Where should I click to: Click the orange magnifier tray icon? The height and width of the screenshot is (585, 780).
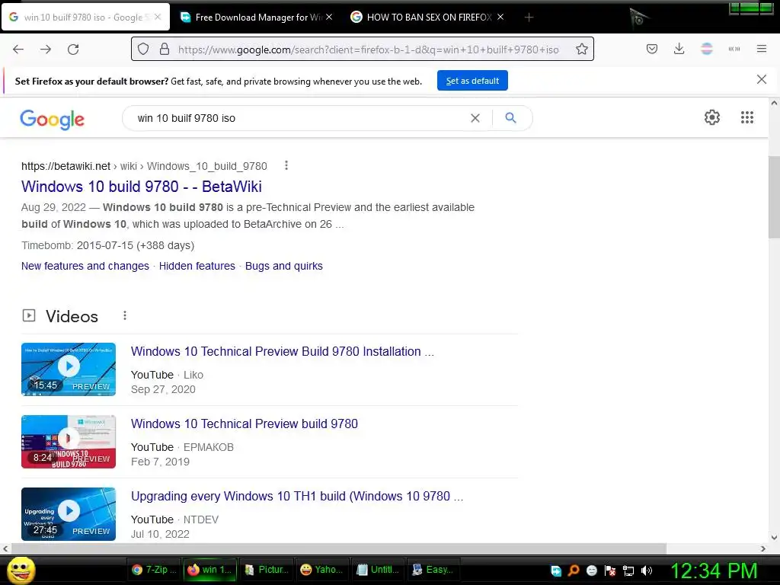click(574, 571)
